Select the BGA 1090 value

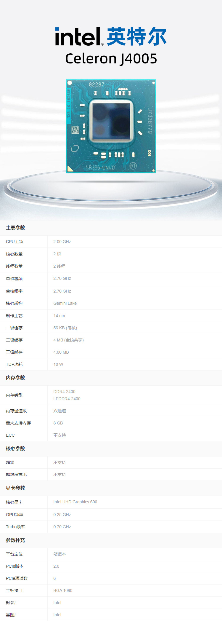coord(63,590)
